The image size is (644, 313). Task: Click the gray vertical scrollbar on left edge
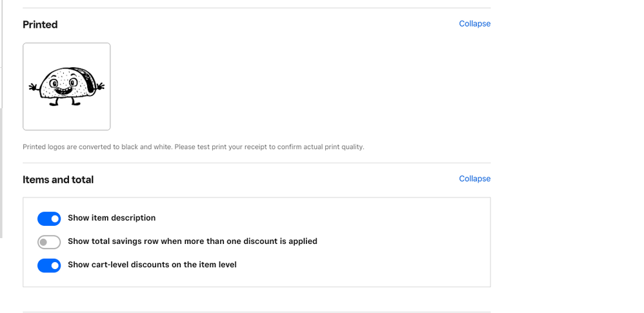[1, 172]
